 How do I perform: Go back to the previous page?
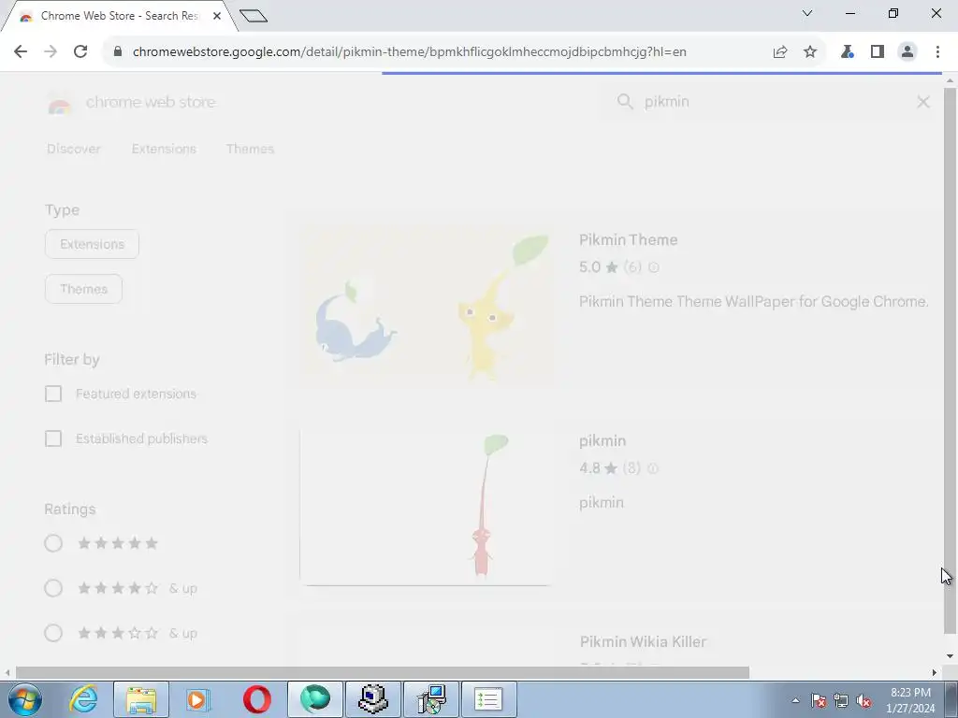point(21,52)
